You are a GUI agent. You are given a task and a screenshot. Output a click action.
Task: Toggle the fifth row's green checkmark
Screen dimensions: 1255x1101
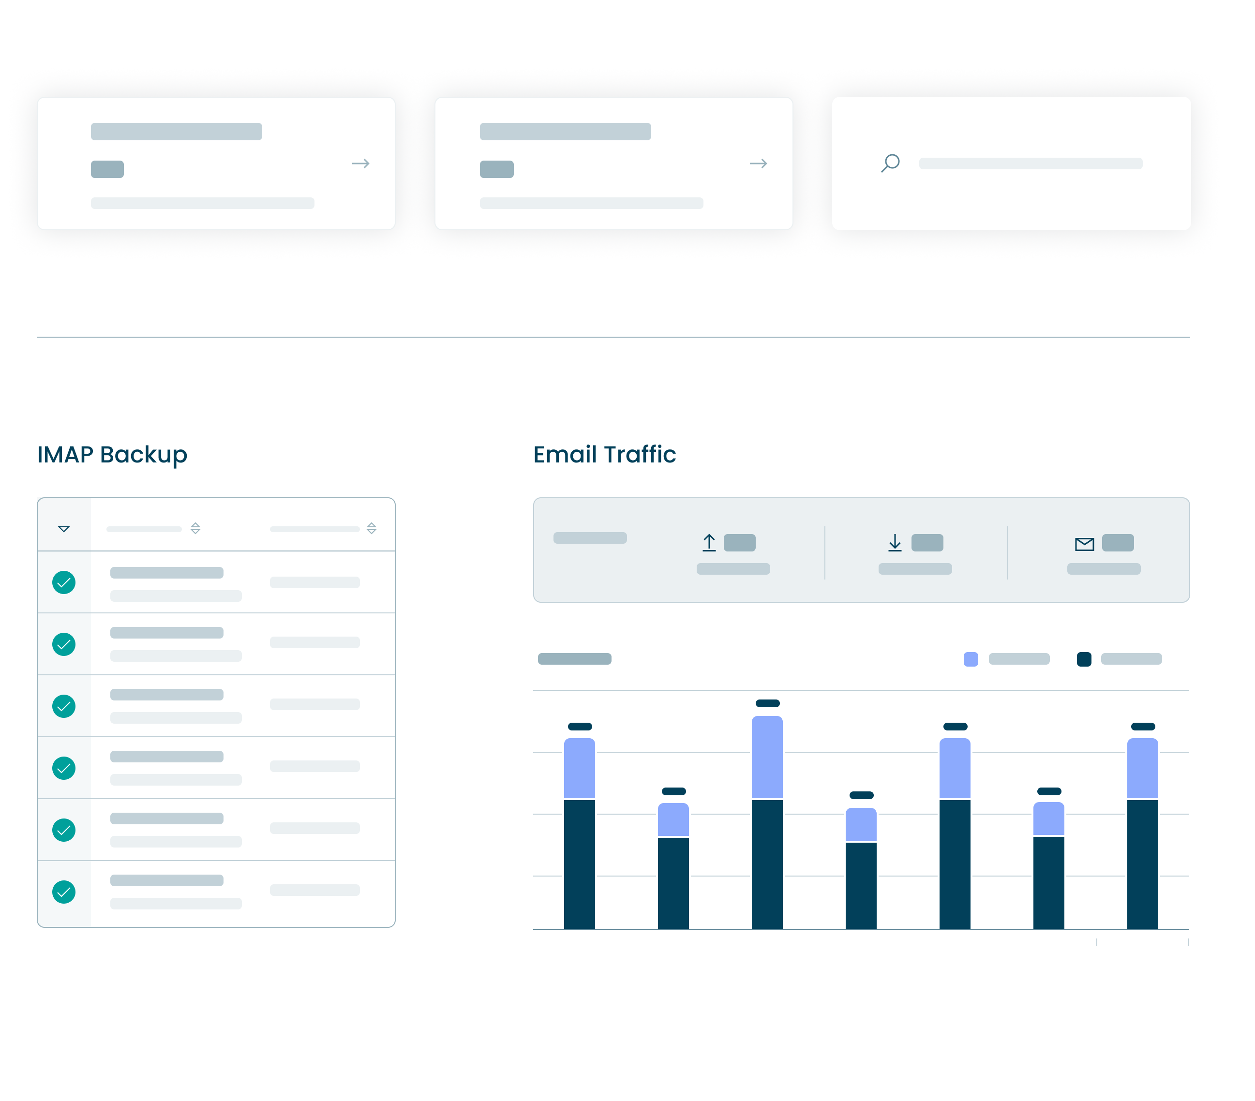[64, 830]
